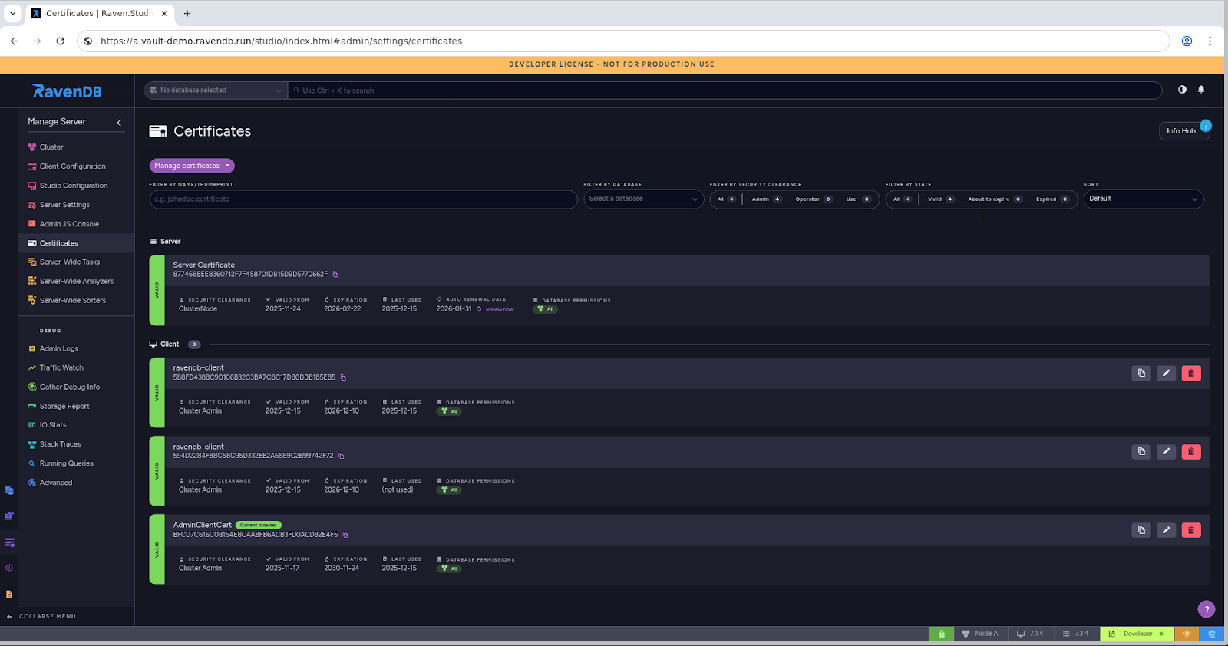This screenshot has width=1228, height=646.
Task: Open the Info Hub button
Action: pos(1181,131)
